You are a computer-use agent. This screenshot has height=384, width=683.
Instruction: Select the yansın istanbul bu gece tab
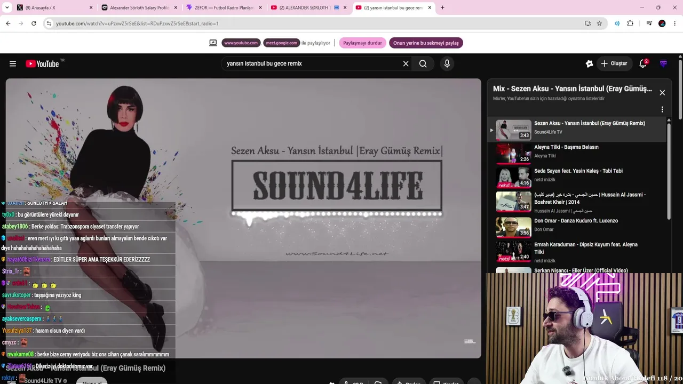point(393,7)
